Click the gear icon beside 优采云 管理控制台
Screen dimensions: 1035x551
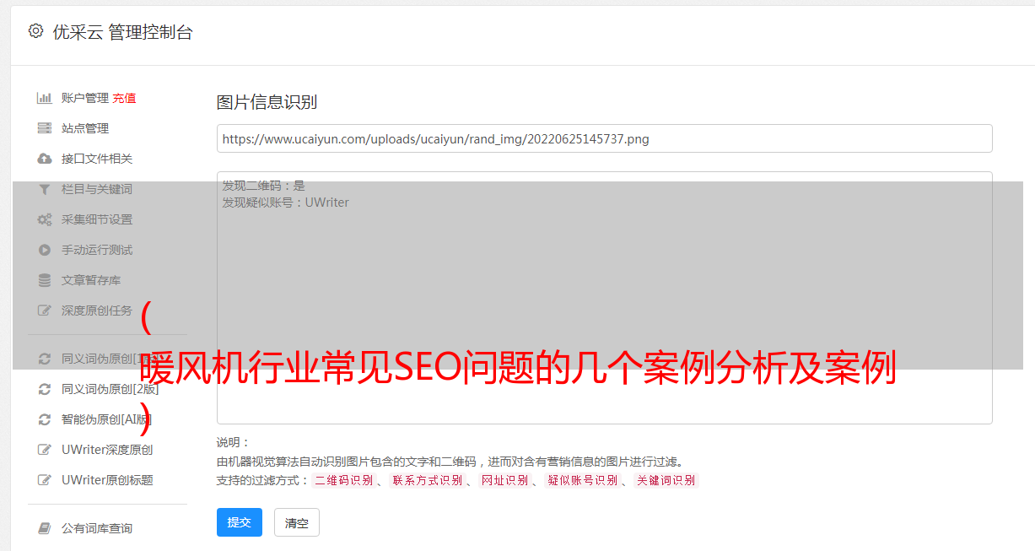point(35,31)
